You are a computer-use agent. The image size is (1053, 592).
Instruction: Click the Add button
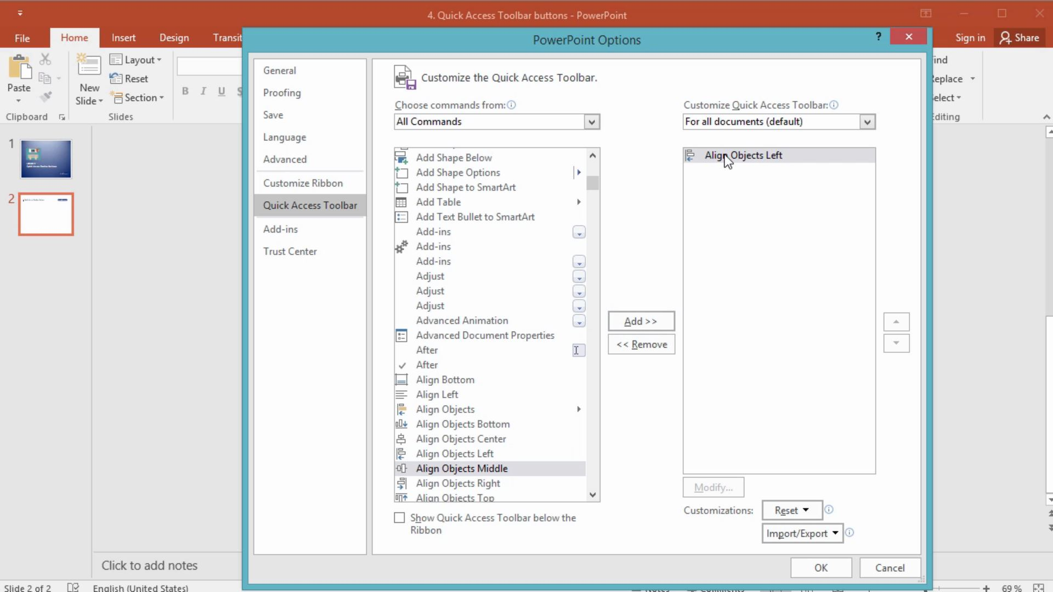coord(641,321)
